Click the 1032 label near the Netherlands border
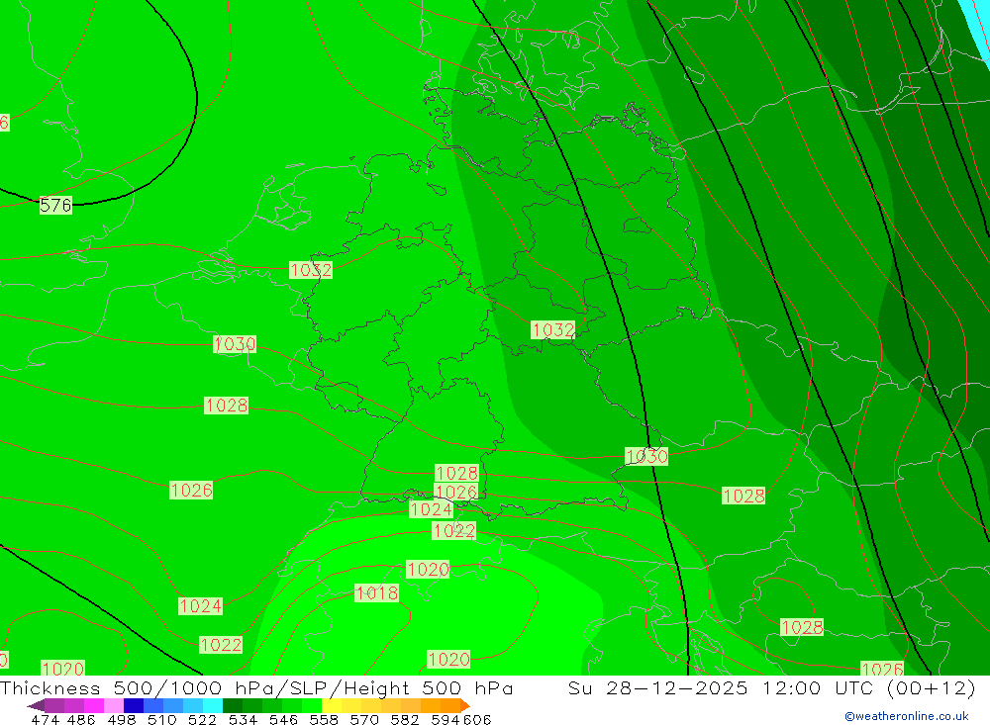This screenshot has width=990, height=725. coord(311,270)
